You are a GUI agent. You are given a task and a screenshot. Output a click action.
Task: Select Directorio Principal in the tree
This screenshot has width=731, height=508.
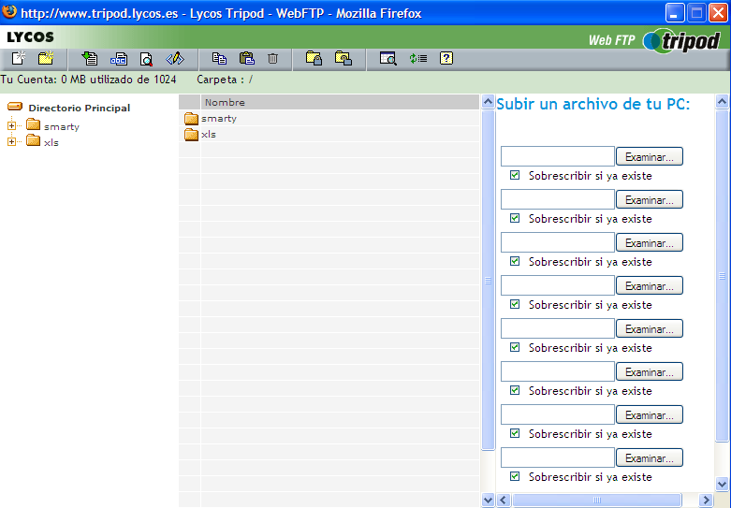tap(80, 109)
